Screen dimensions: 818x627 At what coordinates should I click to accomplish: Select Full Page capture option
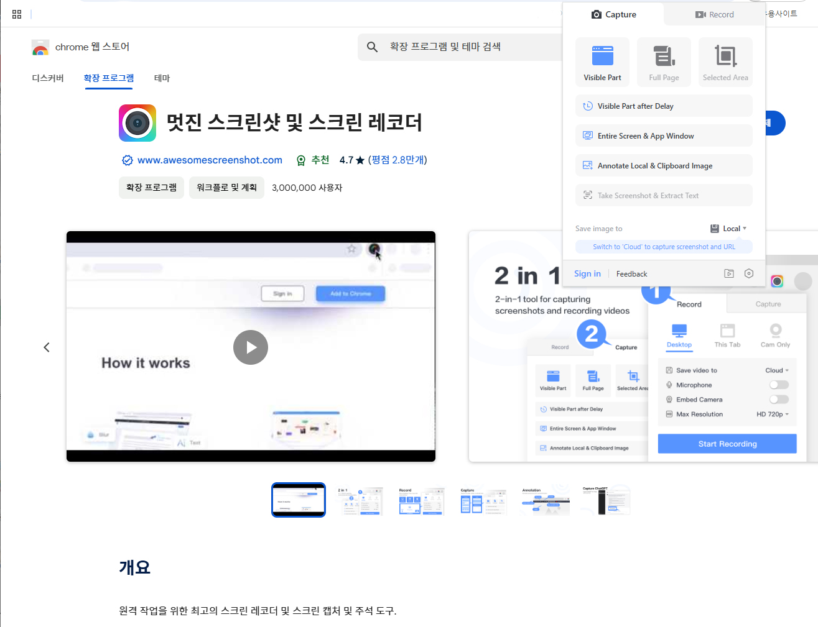(664, 62)
